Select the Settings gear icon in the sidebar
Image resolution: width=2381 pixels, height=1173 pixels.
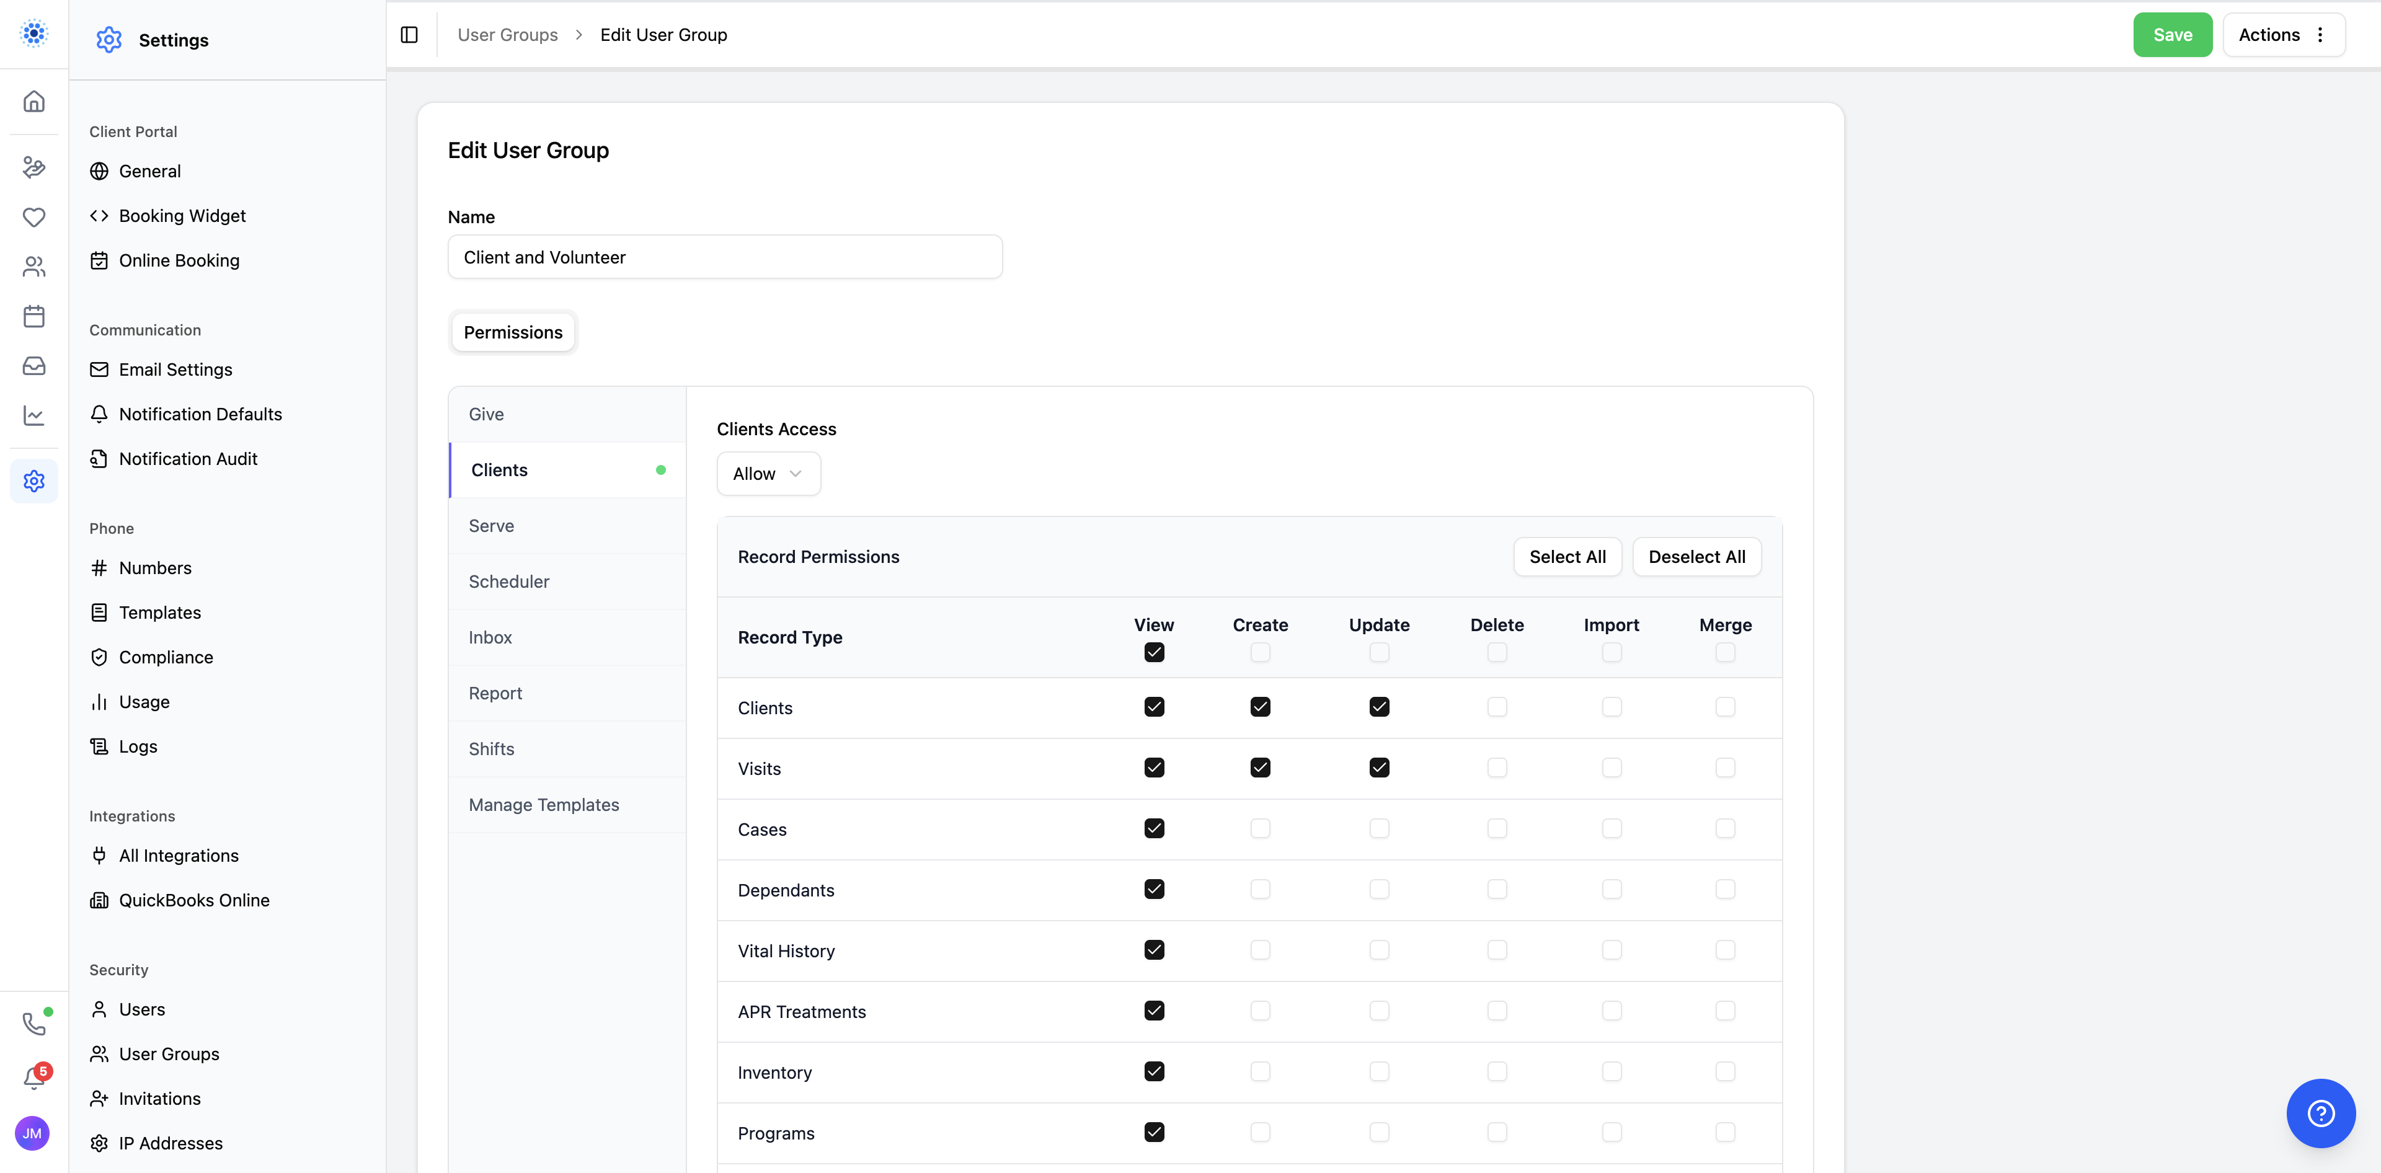click(33, 480)
